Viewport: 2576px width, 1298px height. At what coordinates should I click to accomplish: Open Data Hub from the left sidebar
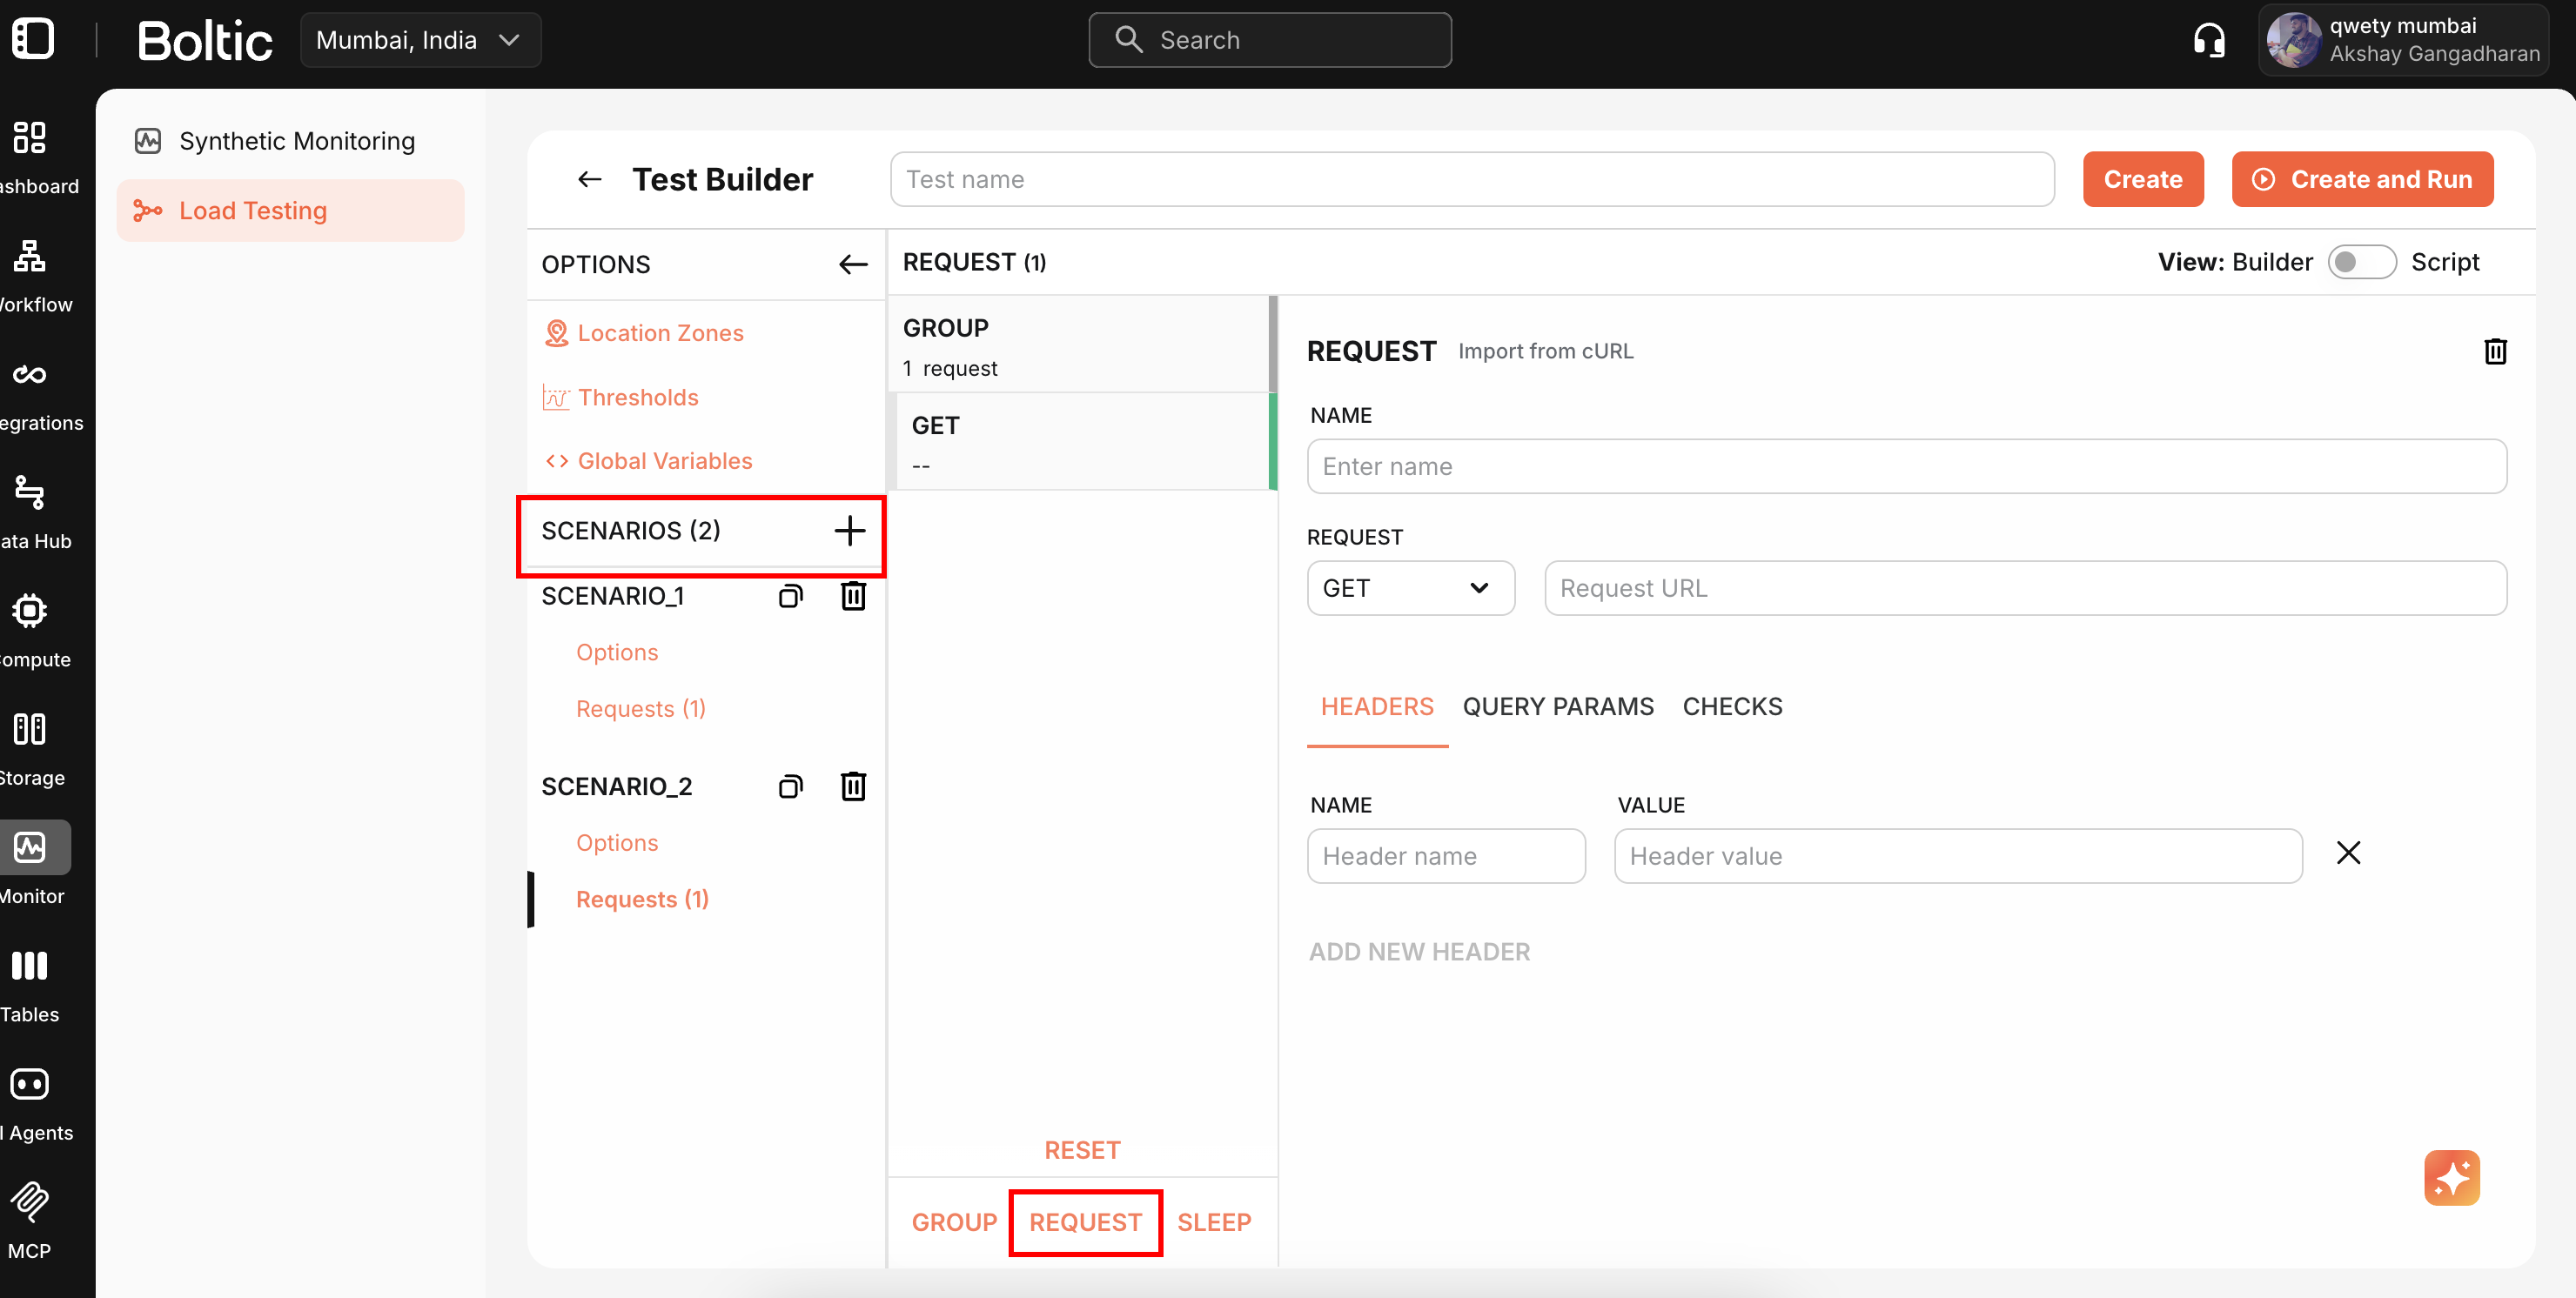[29, 494]
